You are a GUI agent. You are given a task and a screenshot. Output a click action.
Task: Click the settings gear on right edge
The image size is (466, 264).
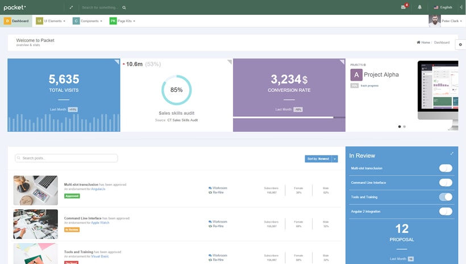point(460,45)
